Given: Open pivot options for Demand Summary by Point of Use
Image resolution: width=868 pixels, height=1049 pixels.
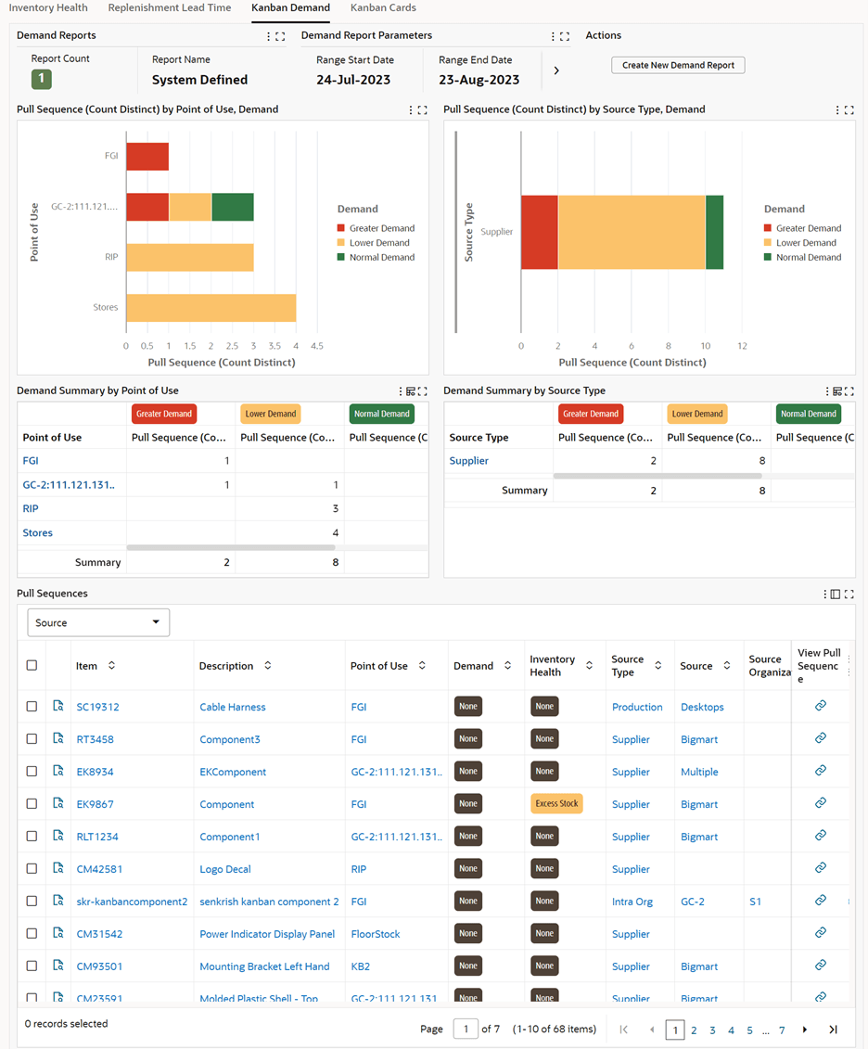Looking at the screenshot, I should pos(411,391).
